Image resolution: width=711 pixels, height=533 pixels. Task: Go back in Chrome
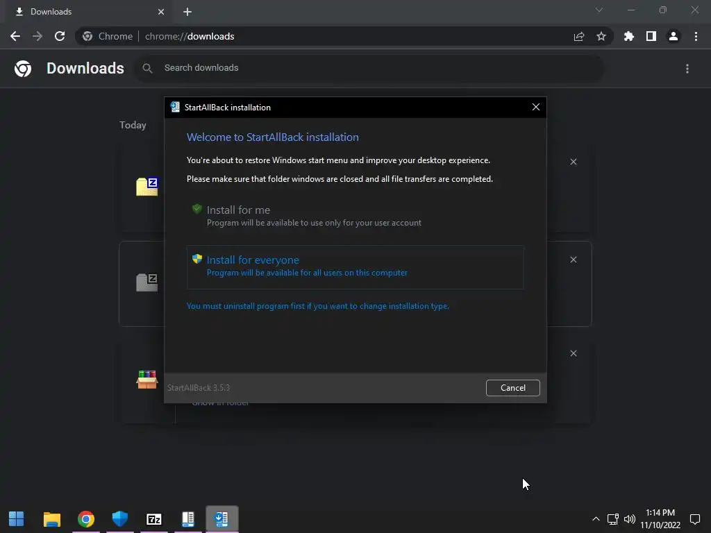coord(15,36)
